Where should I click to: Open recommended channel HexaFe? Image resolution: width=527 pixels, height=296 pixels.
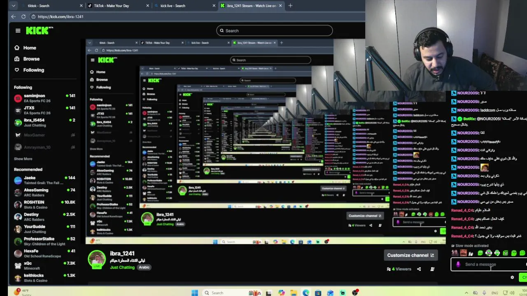coord(44,253)
